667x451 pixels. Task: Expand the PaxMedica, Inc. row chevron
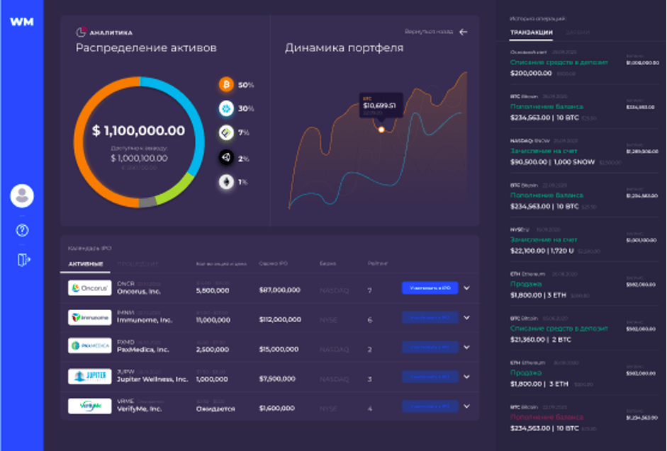[x=466, y=348]
